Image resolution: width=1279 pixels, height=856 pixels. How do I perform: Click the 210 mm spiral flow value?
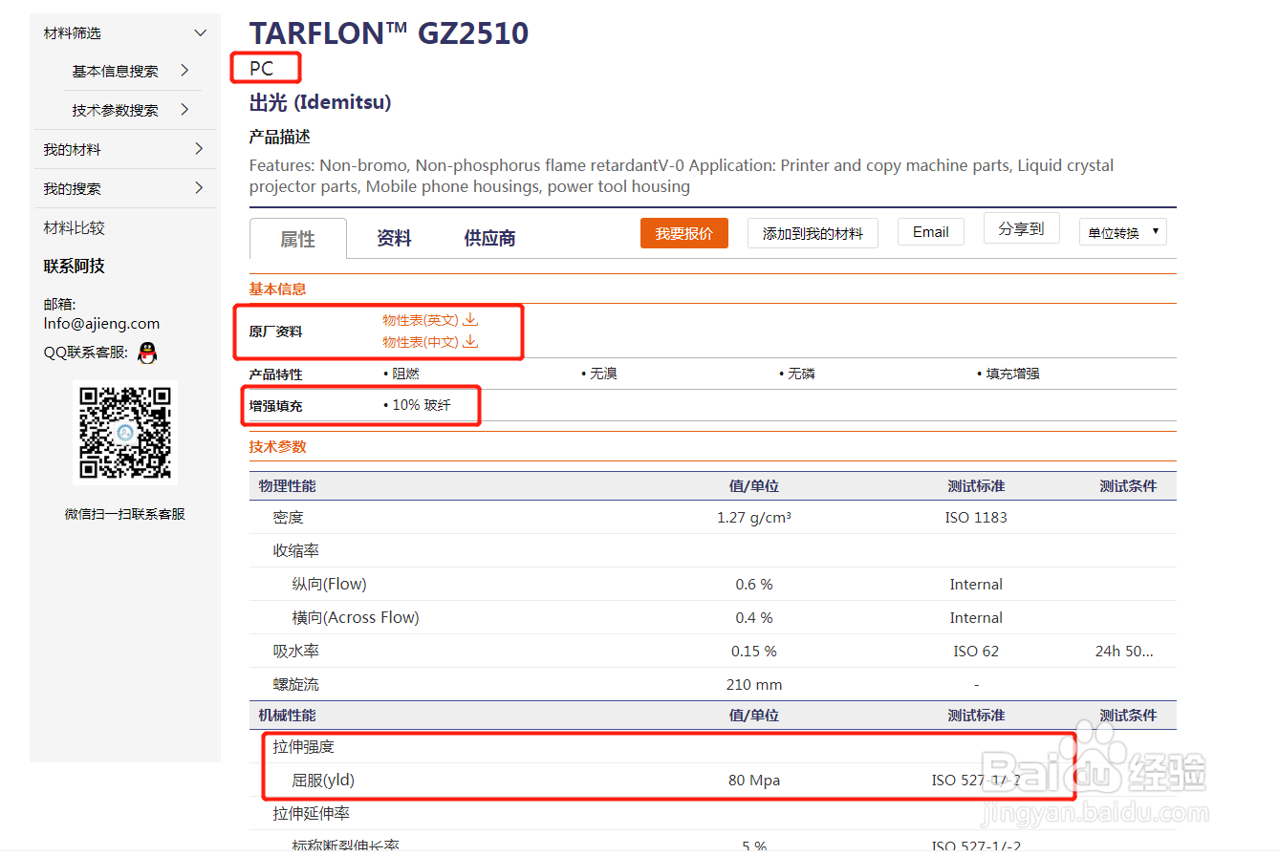coord(754,684)
